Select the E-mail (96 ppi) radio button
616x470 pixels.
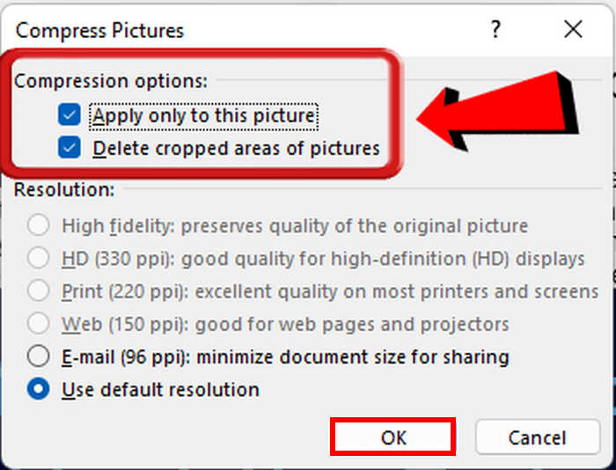[38, 356]
